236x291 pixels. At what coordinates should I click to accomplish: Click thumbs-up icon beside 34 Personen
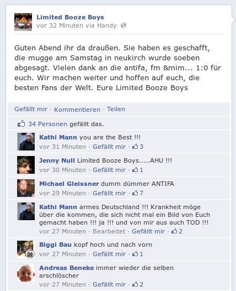coord(21,123)
